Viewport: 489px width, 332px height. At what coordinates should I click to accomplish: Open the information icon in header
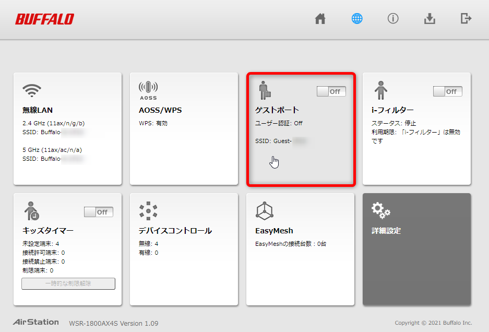pos(393,19)
